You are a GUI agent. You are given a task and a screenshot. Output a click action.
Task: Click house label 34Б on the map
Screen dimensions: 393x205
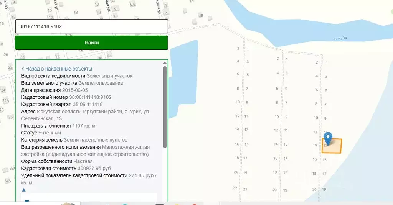[x=7, y=180]
